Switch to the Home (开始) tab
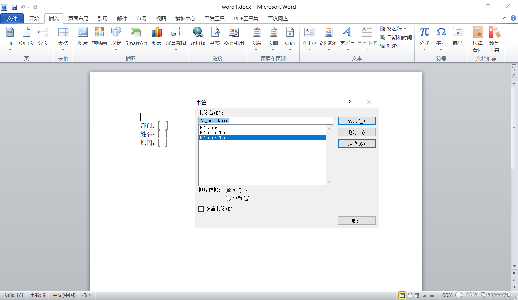The image size is (518, 300). click(x=34, y=18)
